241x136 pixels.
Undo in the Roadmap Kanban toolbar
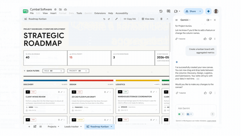click(104, 19)
